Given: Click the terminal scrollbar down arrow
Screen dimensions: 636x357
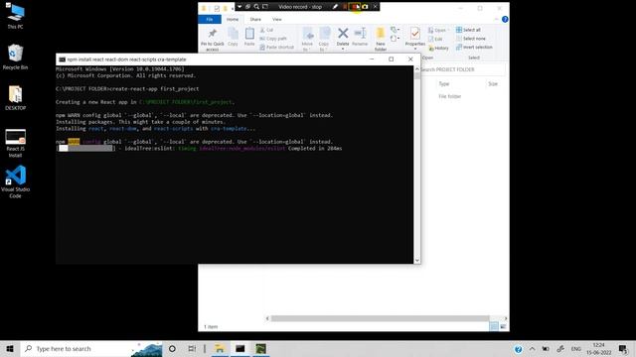Looking at the screenshot, I should tap(417, 261).
